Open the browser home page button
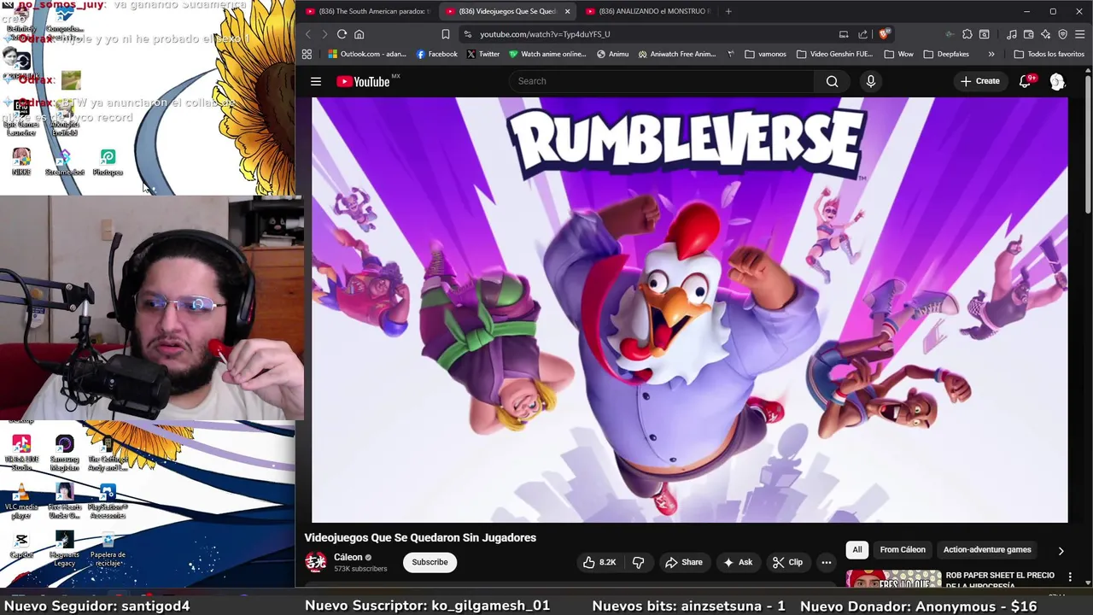This screenshot has height=615, width=1093. [x=359, y=34]
